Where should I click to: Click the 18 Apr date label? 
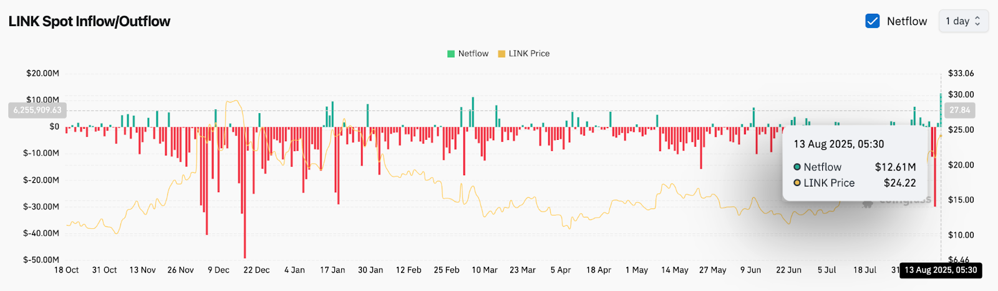point(599,270)
